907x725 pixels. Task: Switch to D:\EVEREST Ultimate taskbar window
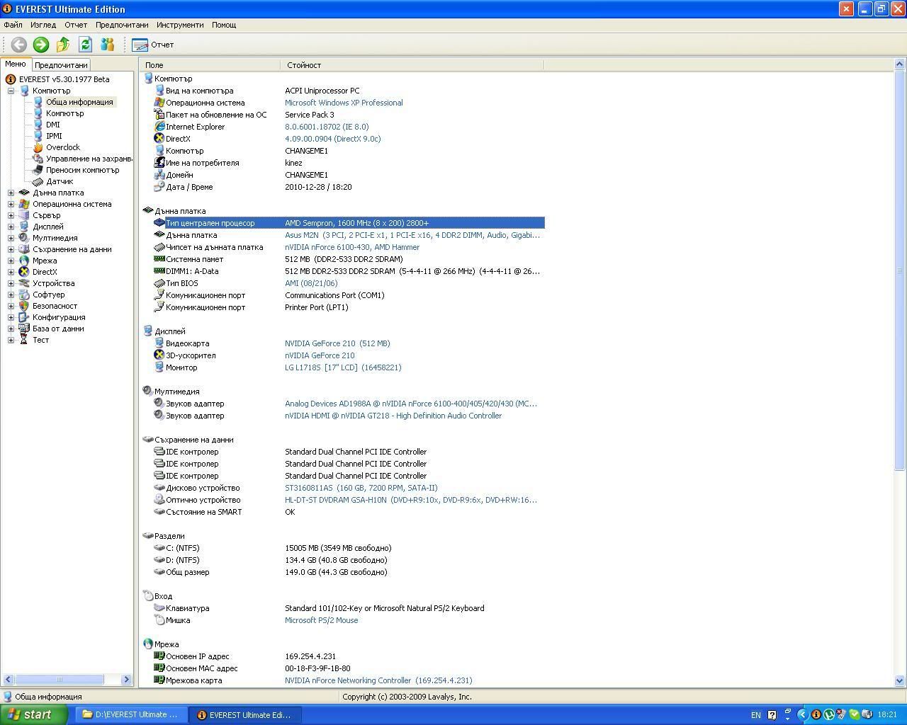pyautogui.click(x=131, y=715)
